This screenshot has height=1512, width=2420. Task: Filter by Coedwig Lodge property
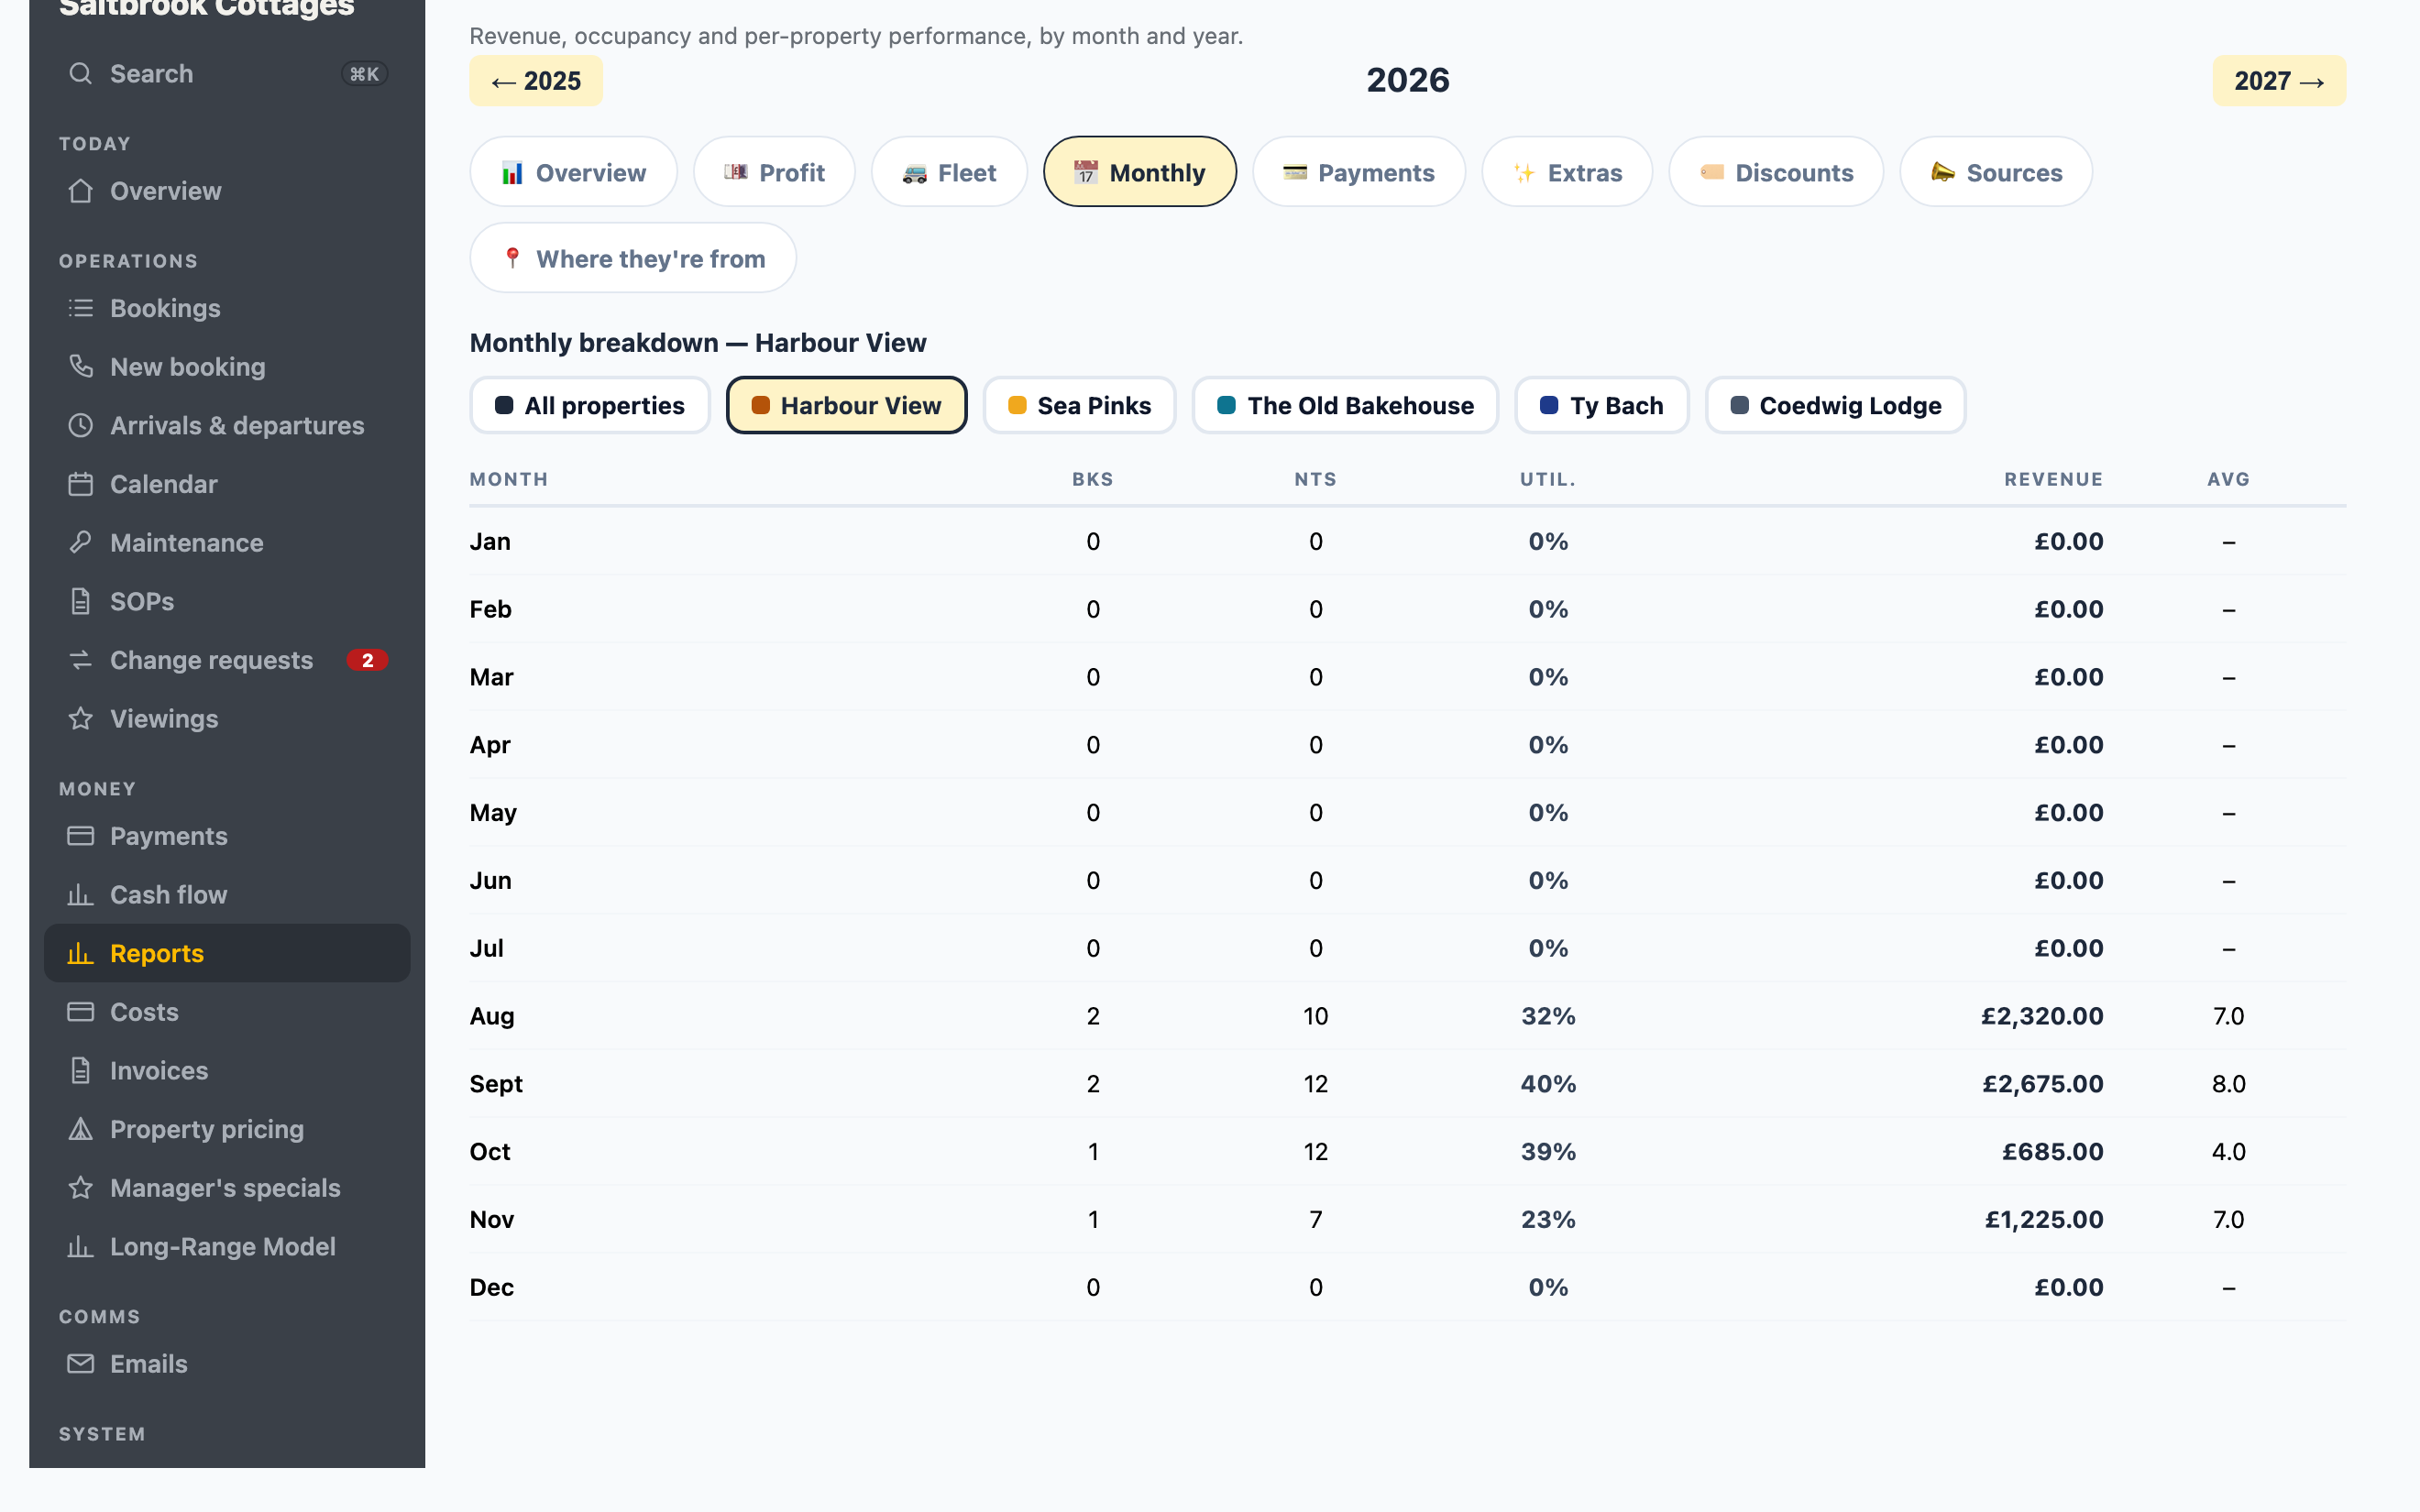[x=1835, y=405]
